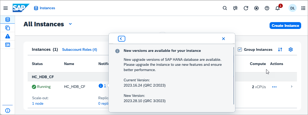Open the copy/templates sidebar icon
Image resolution: width=308 pixels, height=115 pixels.
click(x=7, y=28)
